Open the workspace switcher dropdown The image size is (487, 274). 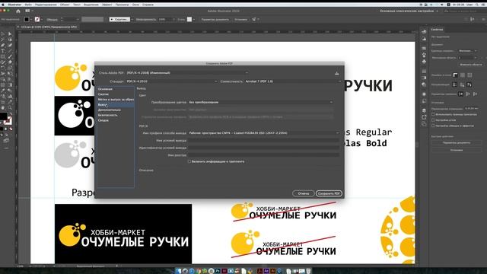tap(409, 11)
